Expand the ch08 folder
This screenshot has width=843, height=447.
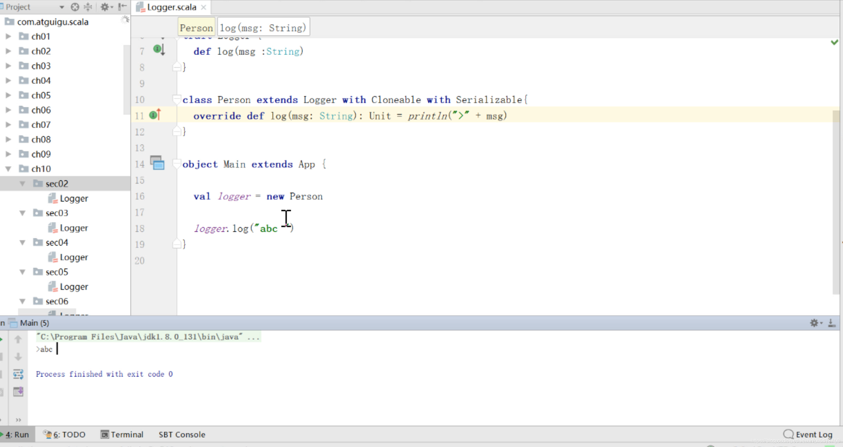coord(8,140)
